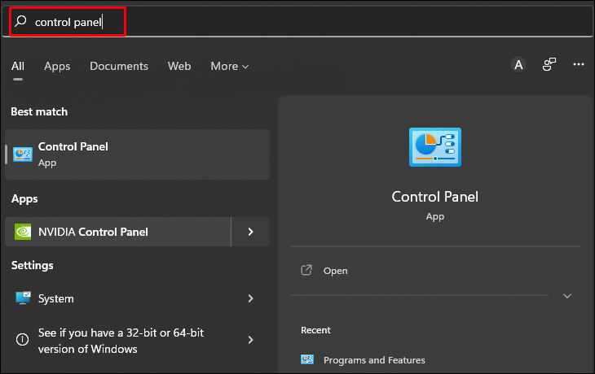Screen dimensions: 595x374
Task: Click the NVIDIA logo icon in Apps
Action: pos(23,232)
